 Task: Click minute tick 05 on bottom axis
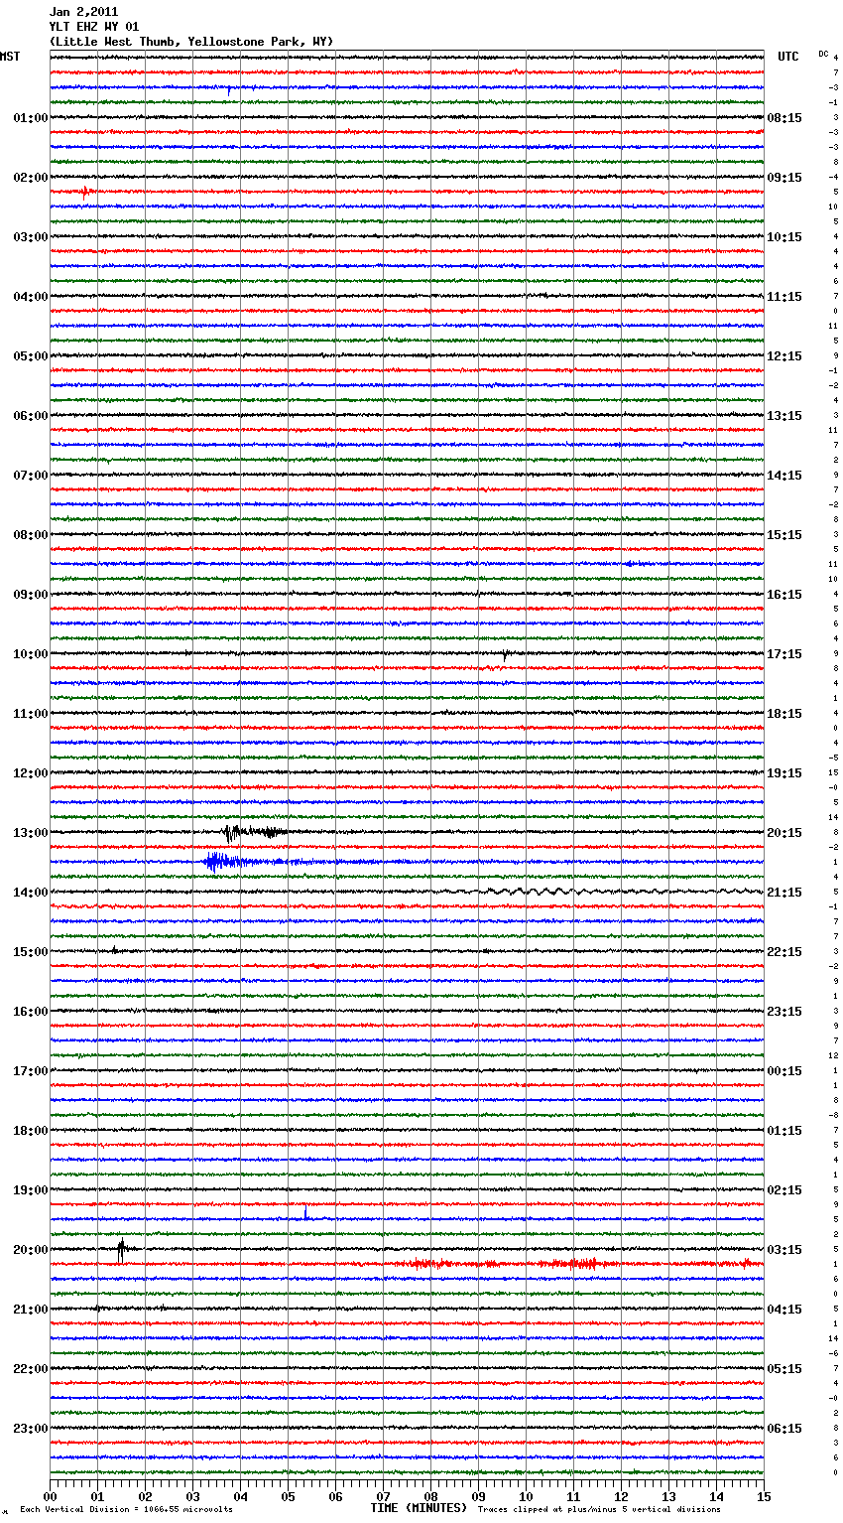point(288,1496)
